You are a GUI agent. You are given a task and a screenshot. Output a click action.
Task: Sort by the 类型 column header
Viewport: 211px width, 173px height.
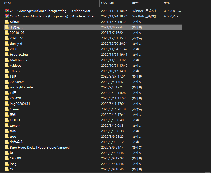point(135,3)
